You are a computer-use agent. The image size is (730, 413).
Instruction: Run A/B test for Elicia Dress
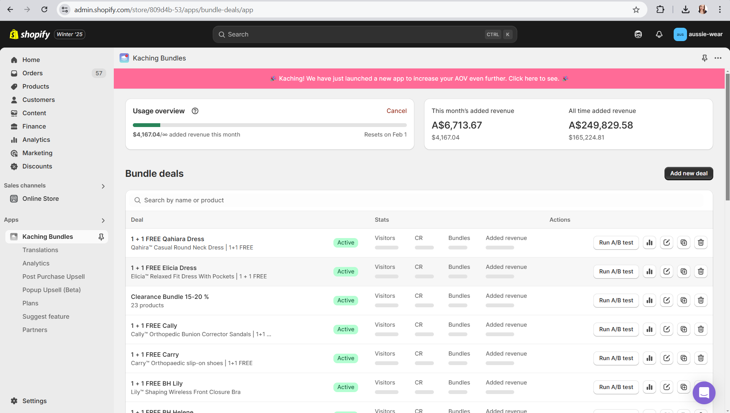[x=616, y=272]
